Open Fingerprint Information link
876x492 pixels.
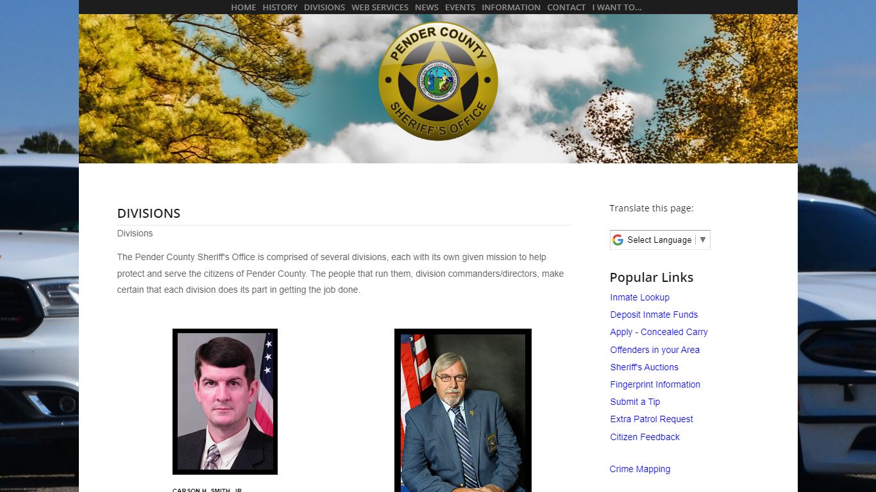(655, 384)
